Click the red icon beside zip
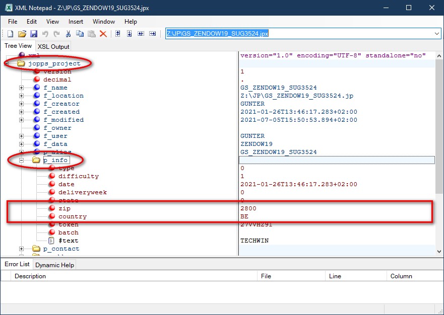 (52, 208)
